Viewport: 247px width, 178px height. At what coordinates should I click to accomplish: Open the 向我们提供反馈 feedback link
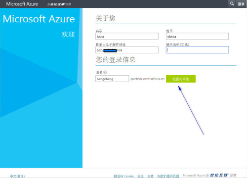pos(168,176)
